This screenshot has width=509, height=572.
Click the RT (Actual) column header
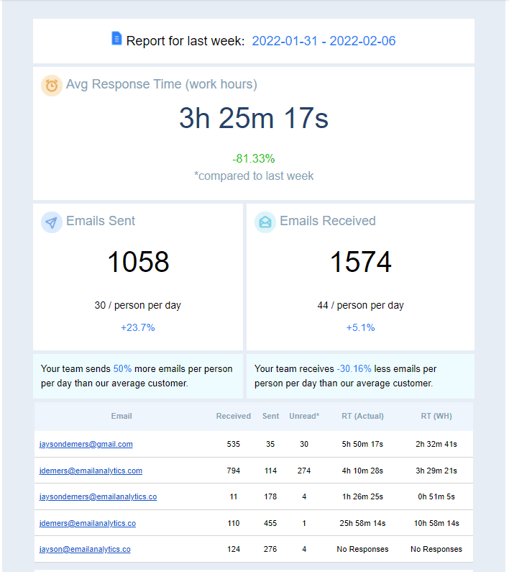[x=362, y=416]
